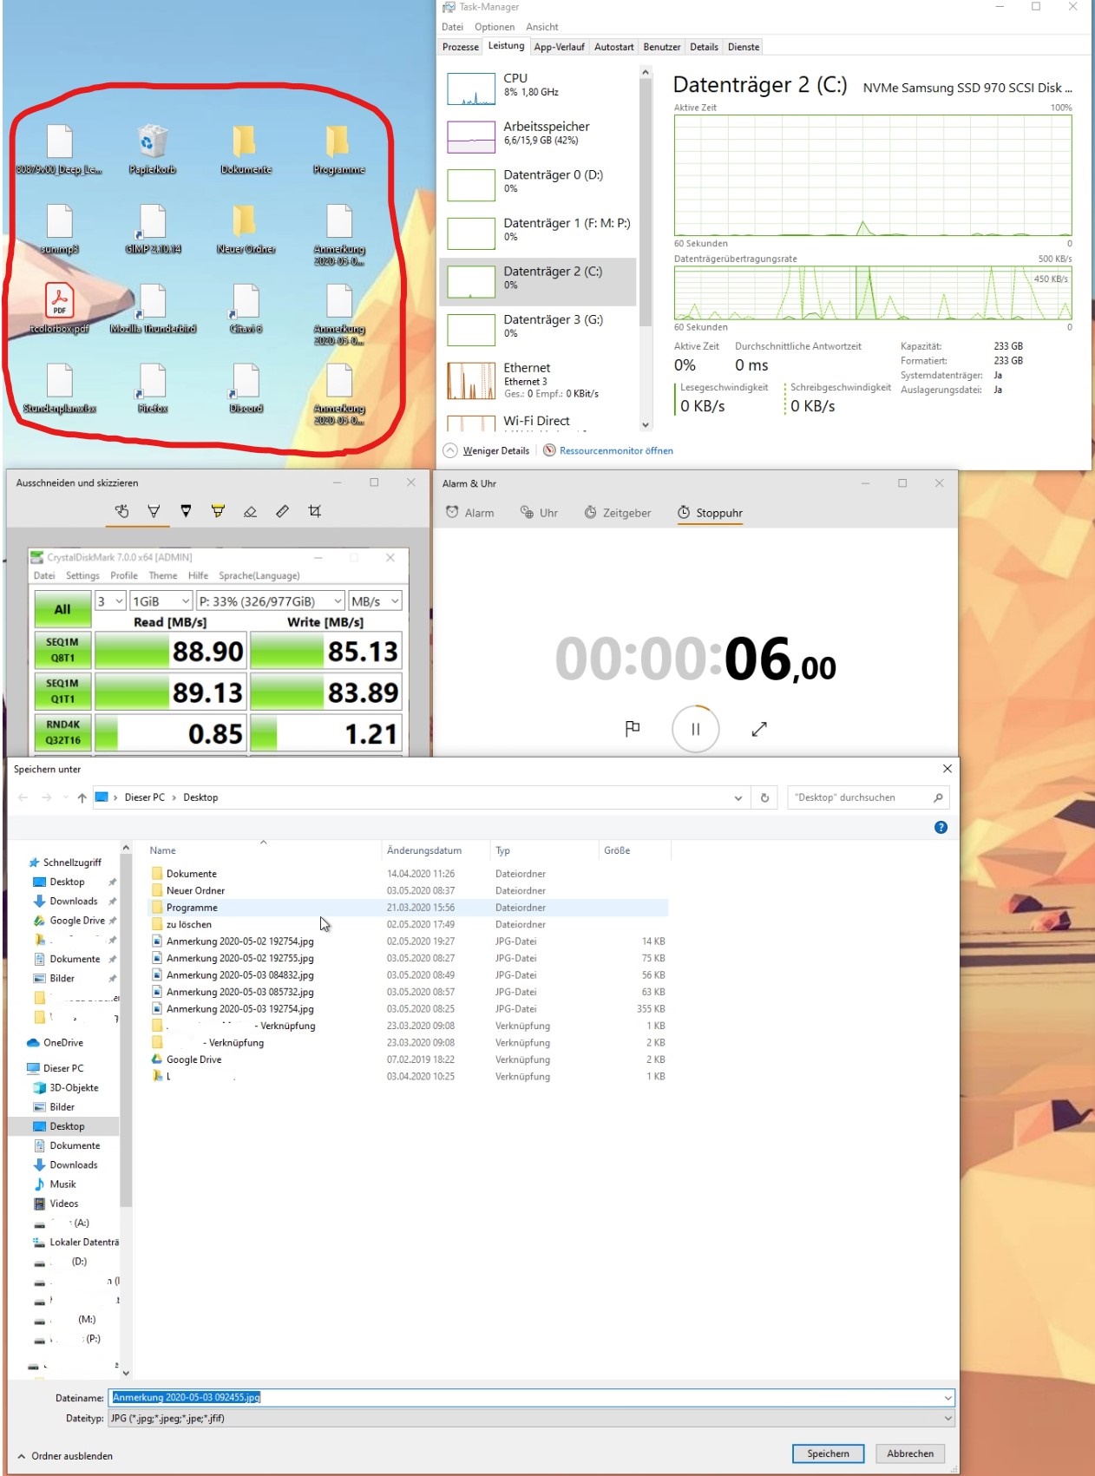
Task: Switch to Prozesse tab in Task-Manager
Action: coord(460,47)
